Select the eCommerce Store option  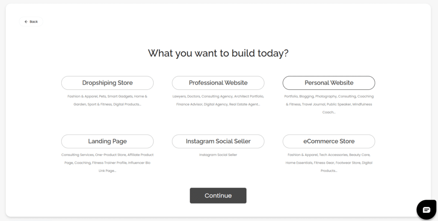point(329,141)
